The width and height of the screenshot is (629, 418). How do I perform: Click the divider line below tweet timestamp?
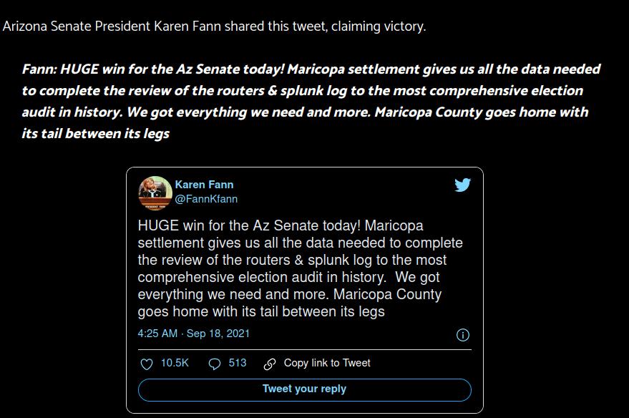[x=304, y=350]
